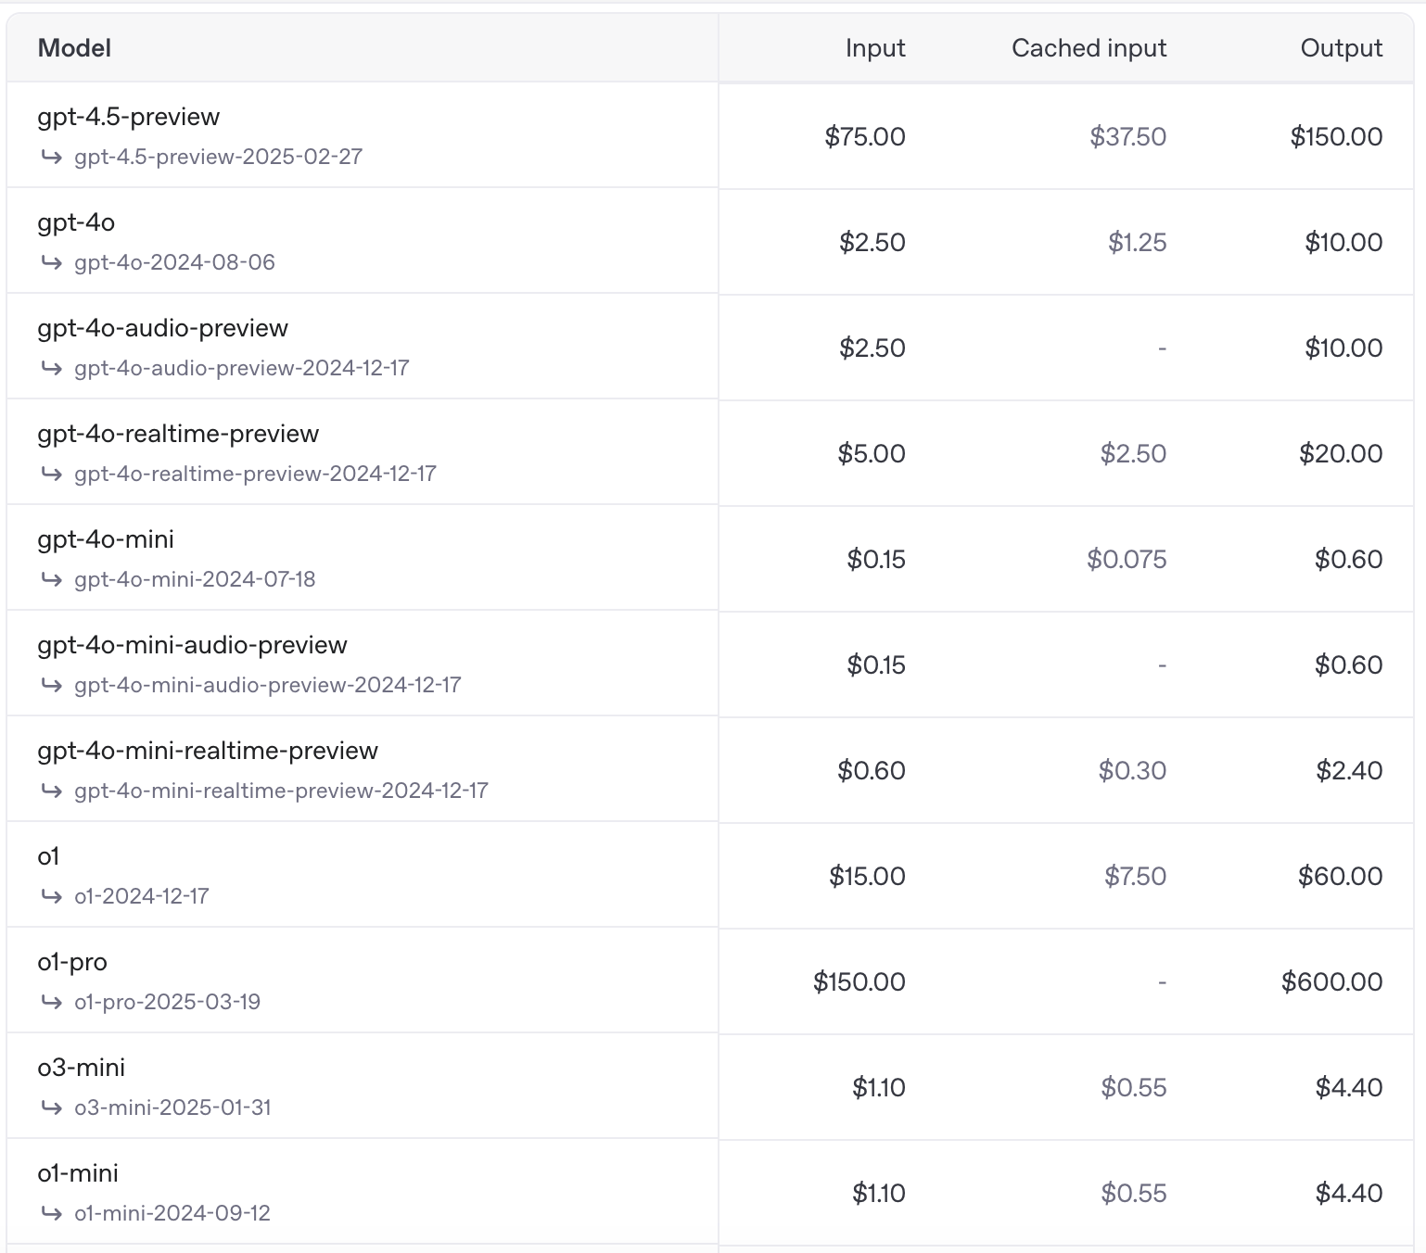Click the arrow icon beside o3-mini-2025-01-31

pyautogui.click(x=52, y=1107)
